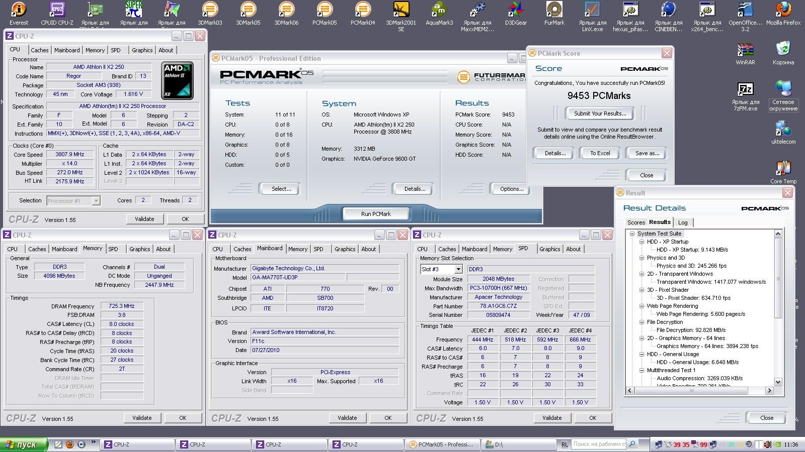Click Submit Your Results button
The width and height of the screenshot is (805, 452).
pyautogui.click(x=600, y=114)
